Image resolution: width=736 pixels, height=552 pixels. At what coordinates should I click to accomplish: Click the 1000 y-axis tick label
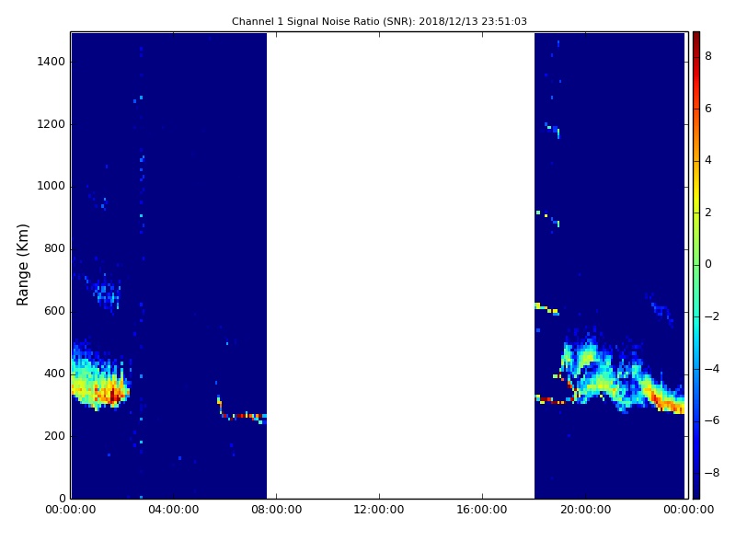[x=52, y=187]
